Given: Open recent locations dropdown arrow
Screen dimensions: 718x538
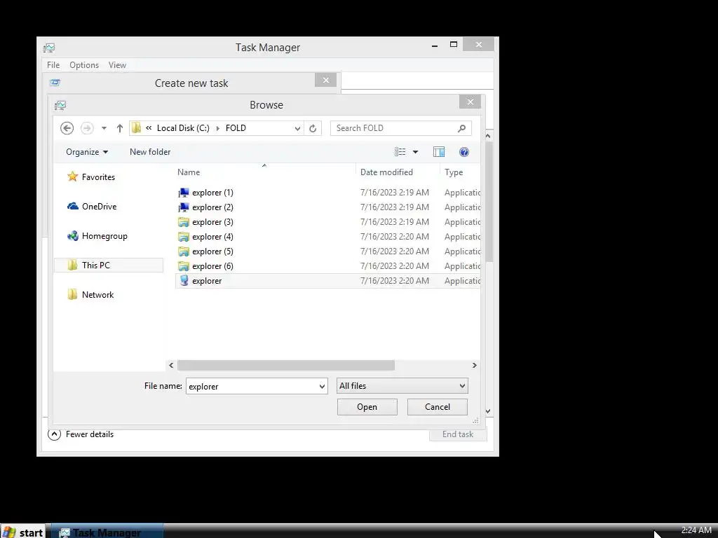Looking at the screenshot, I should click(x=104, y=128).
